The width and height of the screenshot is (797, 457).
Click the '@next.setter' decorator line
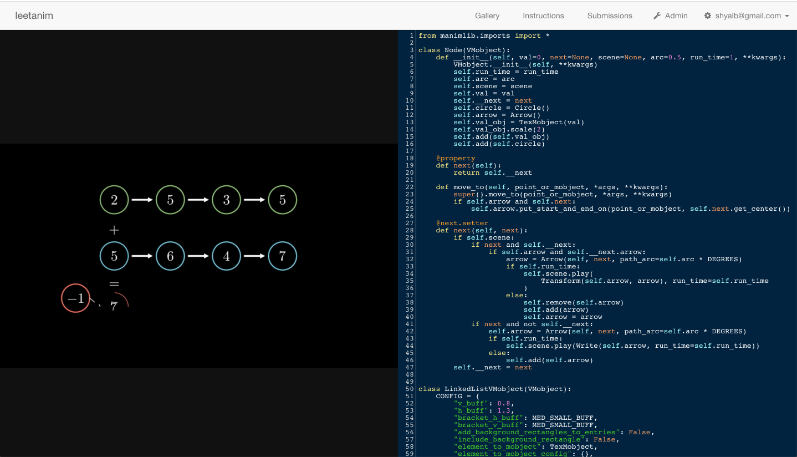pyautogui.click(x=462, y=223)
